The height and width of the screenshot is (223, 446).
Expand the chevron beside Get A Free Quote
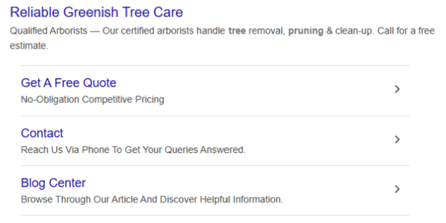tap(397, 89)
